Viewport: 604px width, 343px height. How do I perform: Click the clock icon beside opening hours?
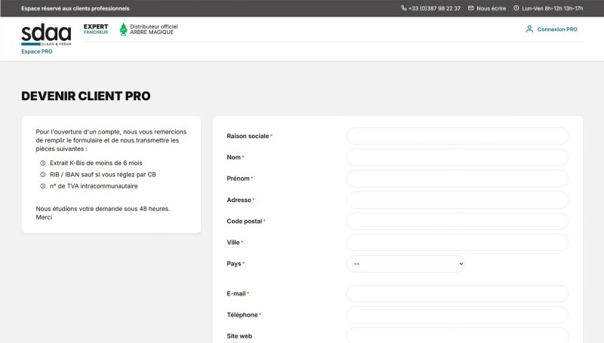click(516, 8)
